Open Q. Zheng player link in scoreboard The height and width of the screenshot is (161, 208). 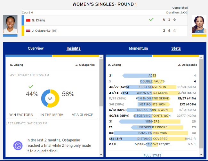tap(38, 20)
